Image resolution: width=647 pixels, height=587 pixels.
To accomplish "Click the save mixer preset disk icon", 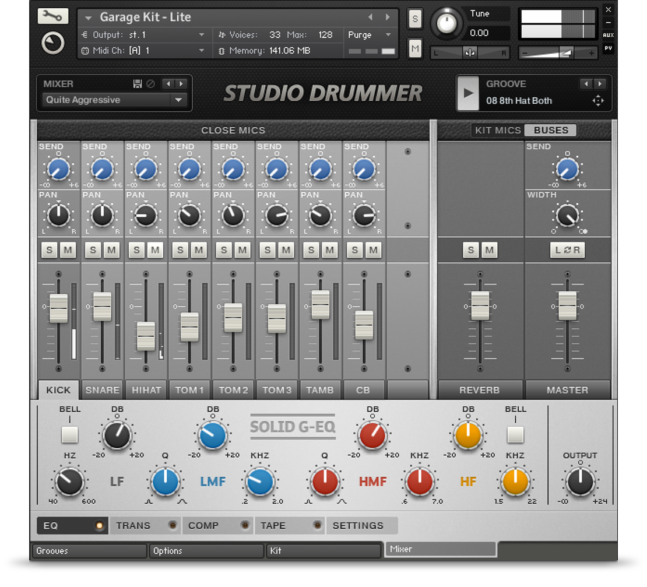I will click(138, 84).
